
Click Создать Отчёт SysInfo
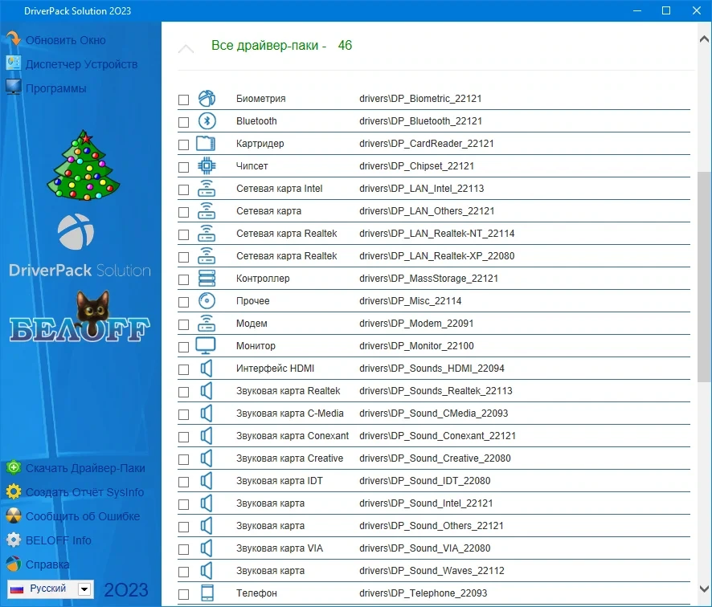pos(84,492)
